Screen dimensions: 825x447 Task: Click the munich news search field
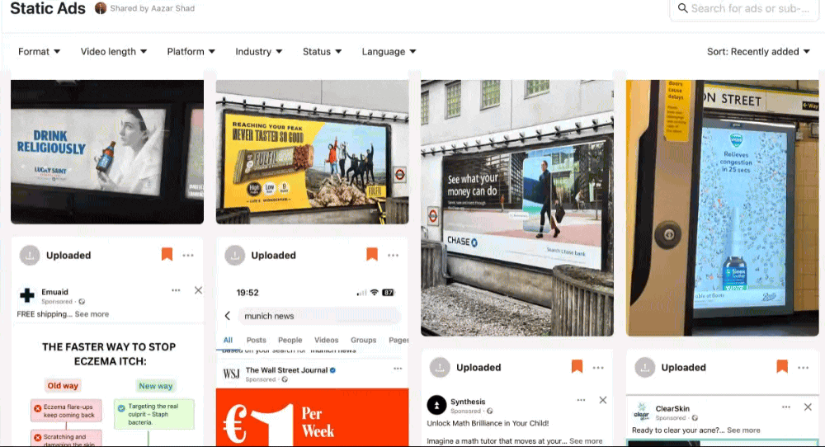[x=320, y=316]
